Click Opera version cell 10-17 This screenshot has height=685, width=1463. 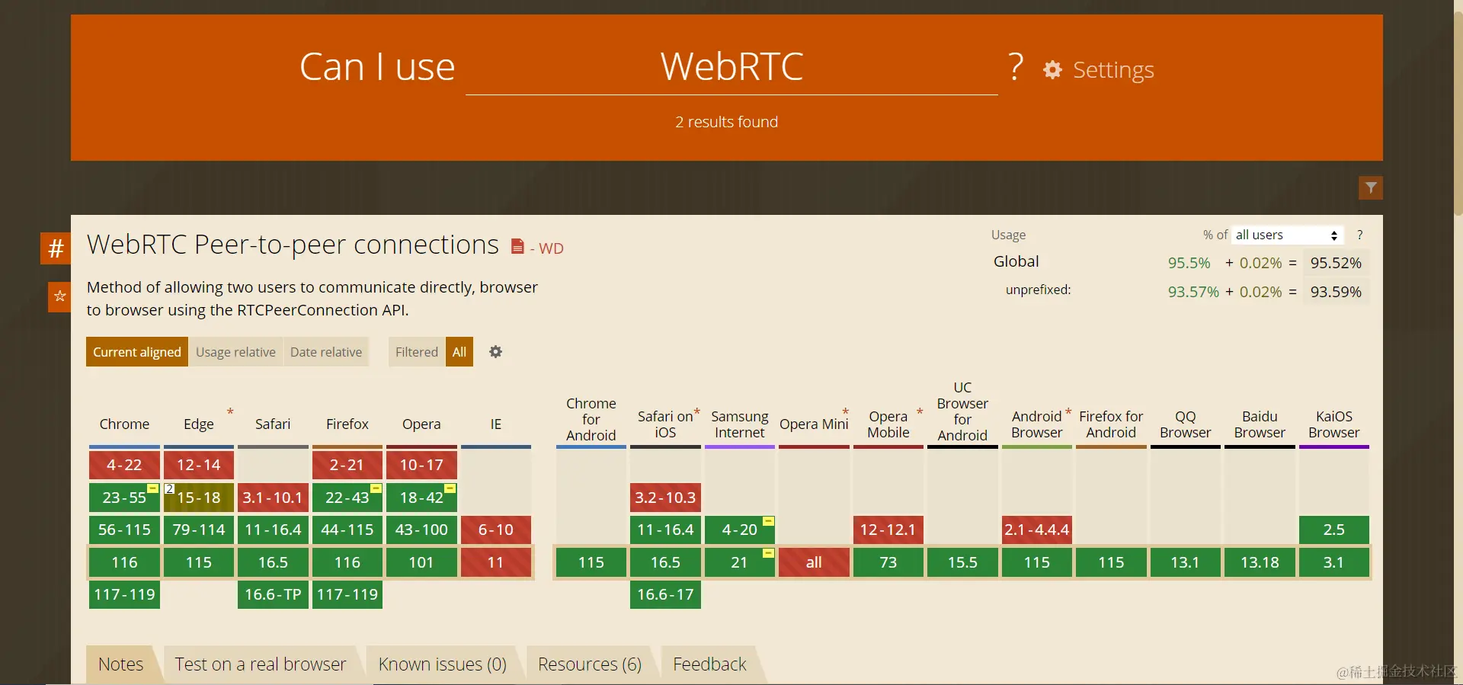(421, 465)
